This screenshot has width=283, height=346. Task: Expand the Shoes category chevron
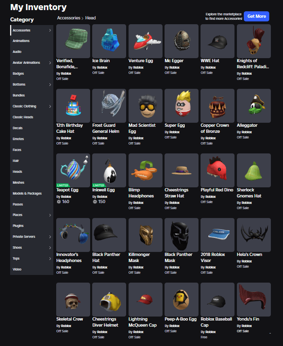tap(50, 247)
